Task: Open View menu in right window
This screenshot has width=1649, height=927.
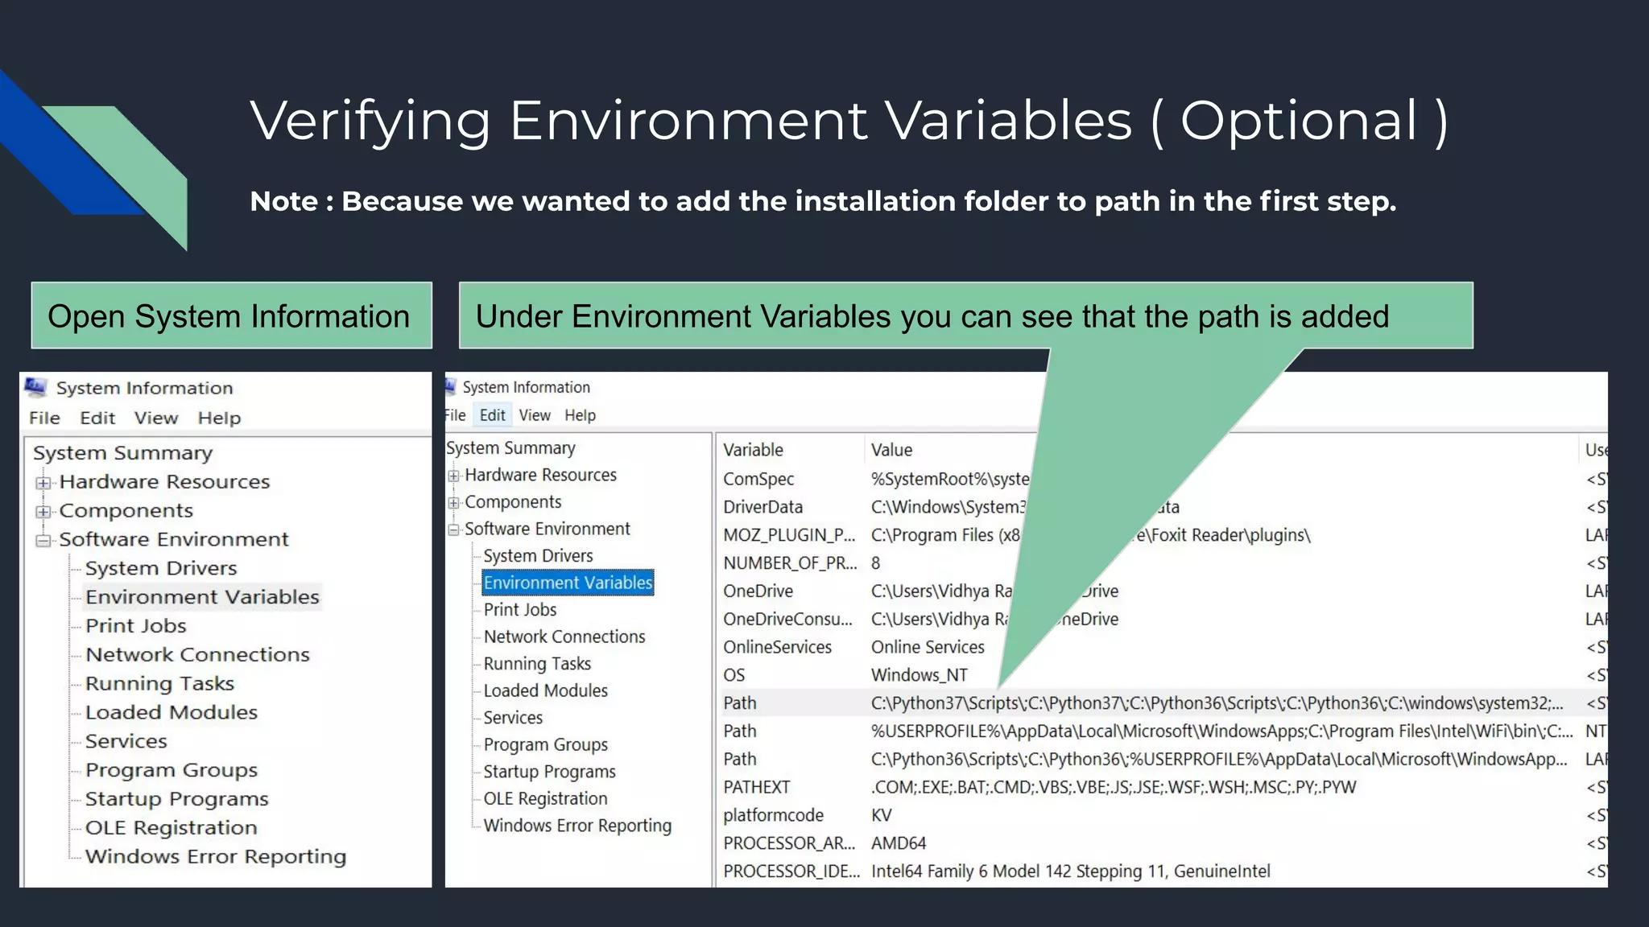Action: point(535,415)
